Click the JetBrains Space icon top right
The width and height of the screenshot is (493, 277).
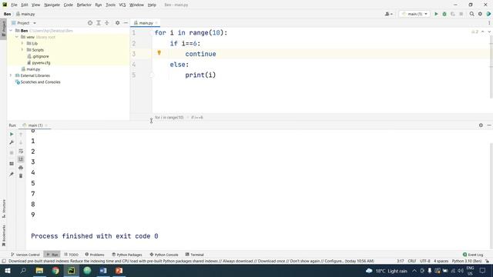click(488, 14)
